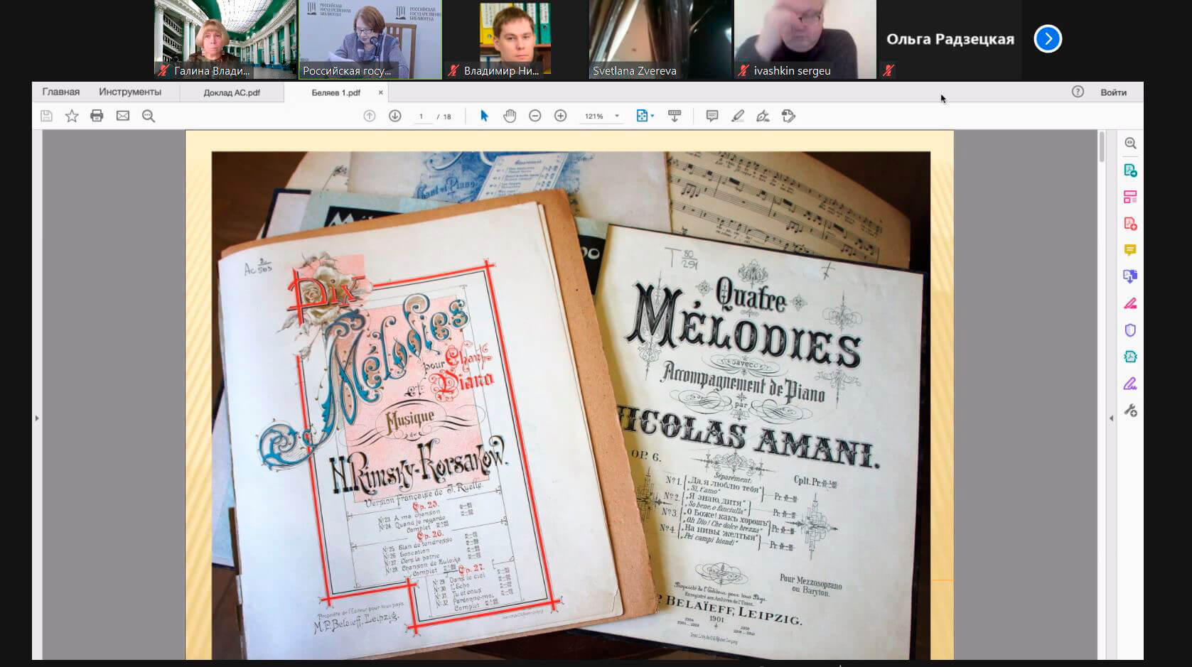The width and height of the screenshot is (1192, 667).
Task: Open the Export PDF tool in the sidebar
Action: click(1130, 170)
